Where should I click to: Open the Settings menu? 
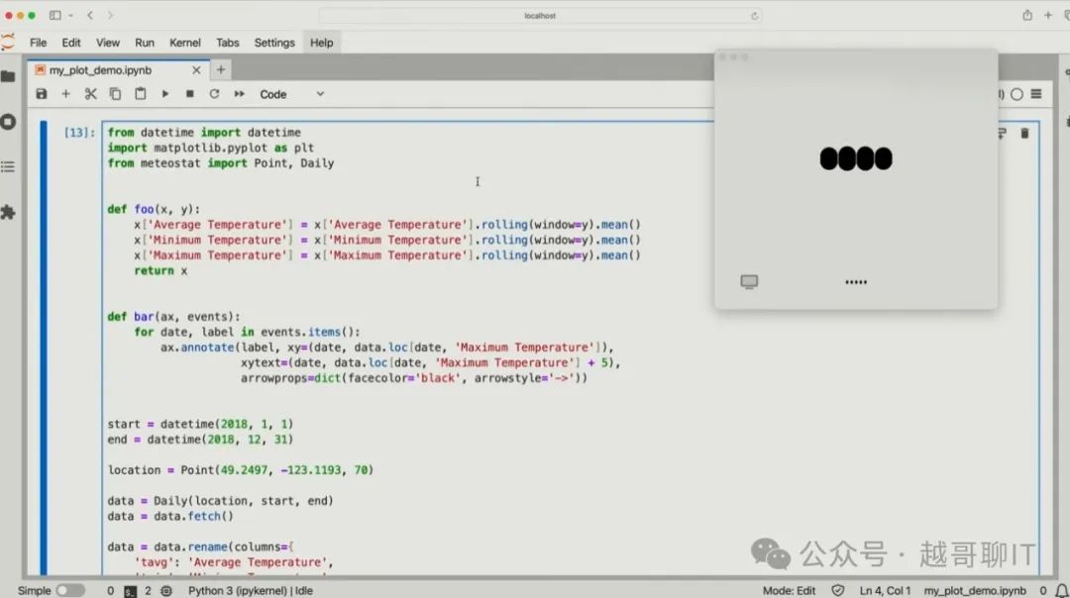pyautogui.click(x=274, y=43)
